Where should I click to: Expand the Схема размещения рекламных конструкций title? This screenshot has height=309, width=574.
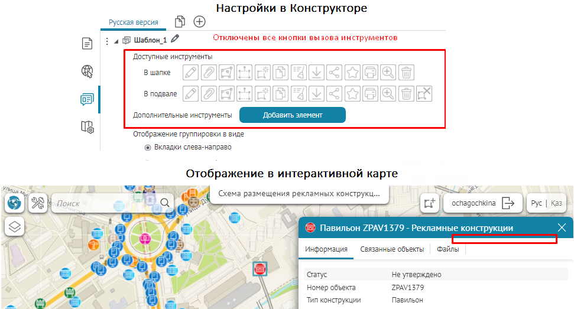point(299,194)
